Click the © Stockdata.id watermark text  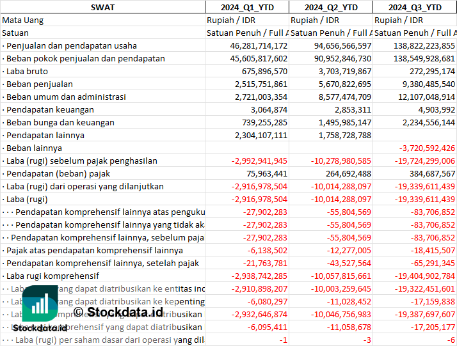tap(118, 312)
